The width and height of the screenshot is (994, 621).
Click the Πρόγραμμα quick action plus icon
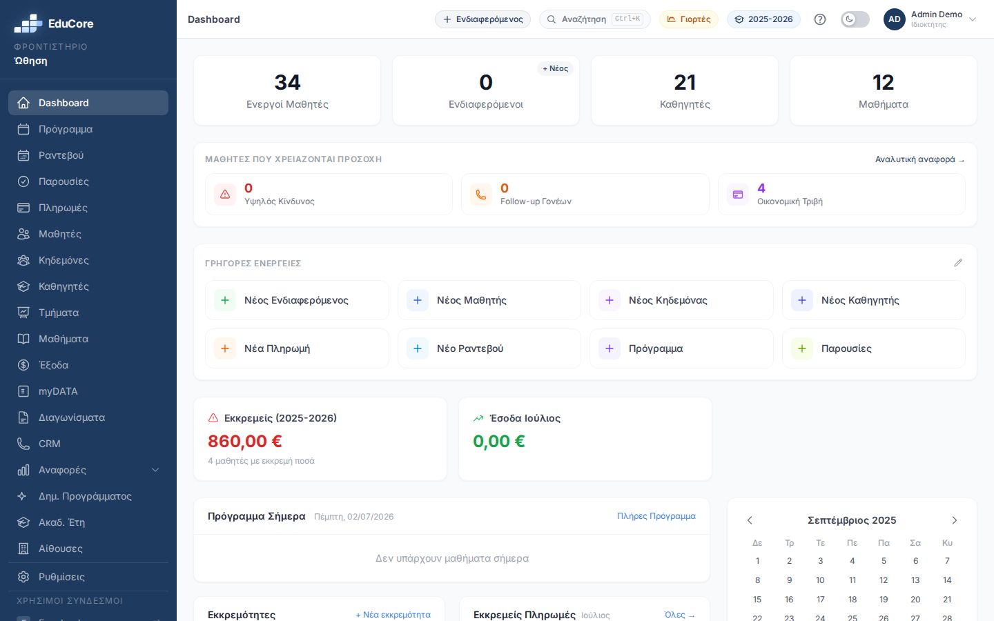[610, 348]
